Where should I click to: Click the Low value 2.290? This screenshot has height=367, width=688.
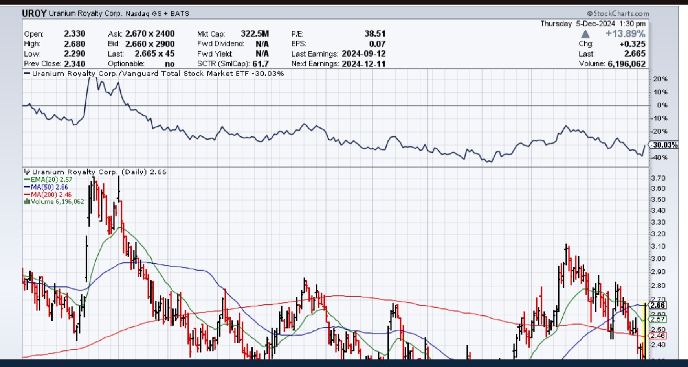(x=75, y=53)
